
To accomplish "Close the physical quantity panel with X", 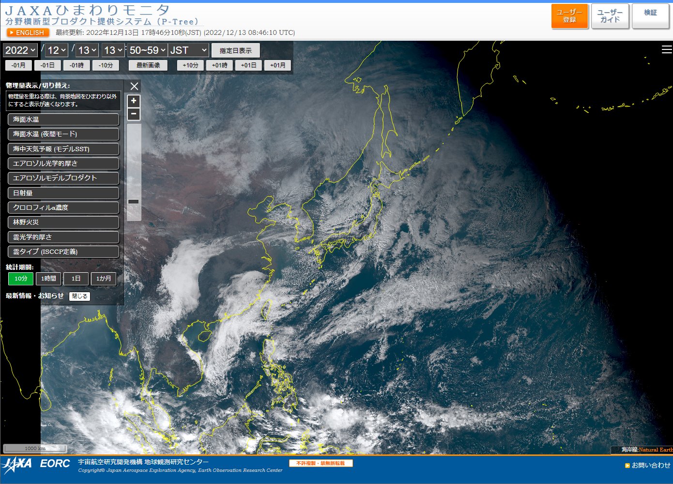I will [x=135, y=86].
